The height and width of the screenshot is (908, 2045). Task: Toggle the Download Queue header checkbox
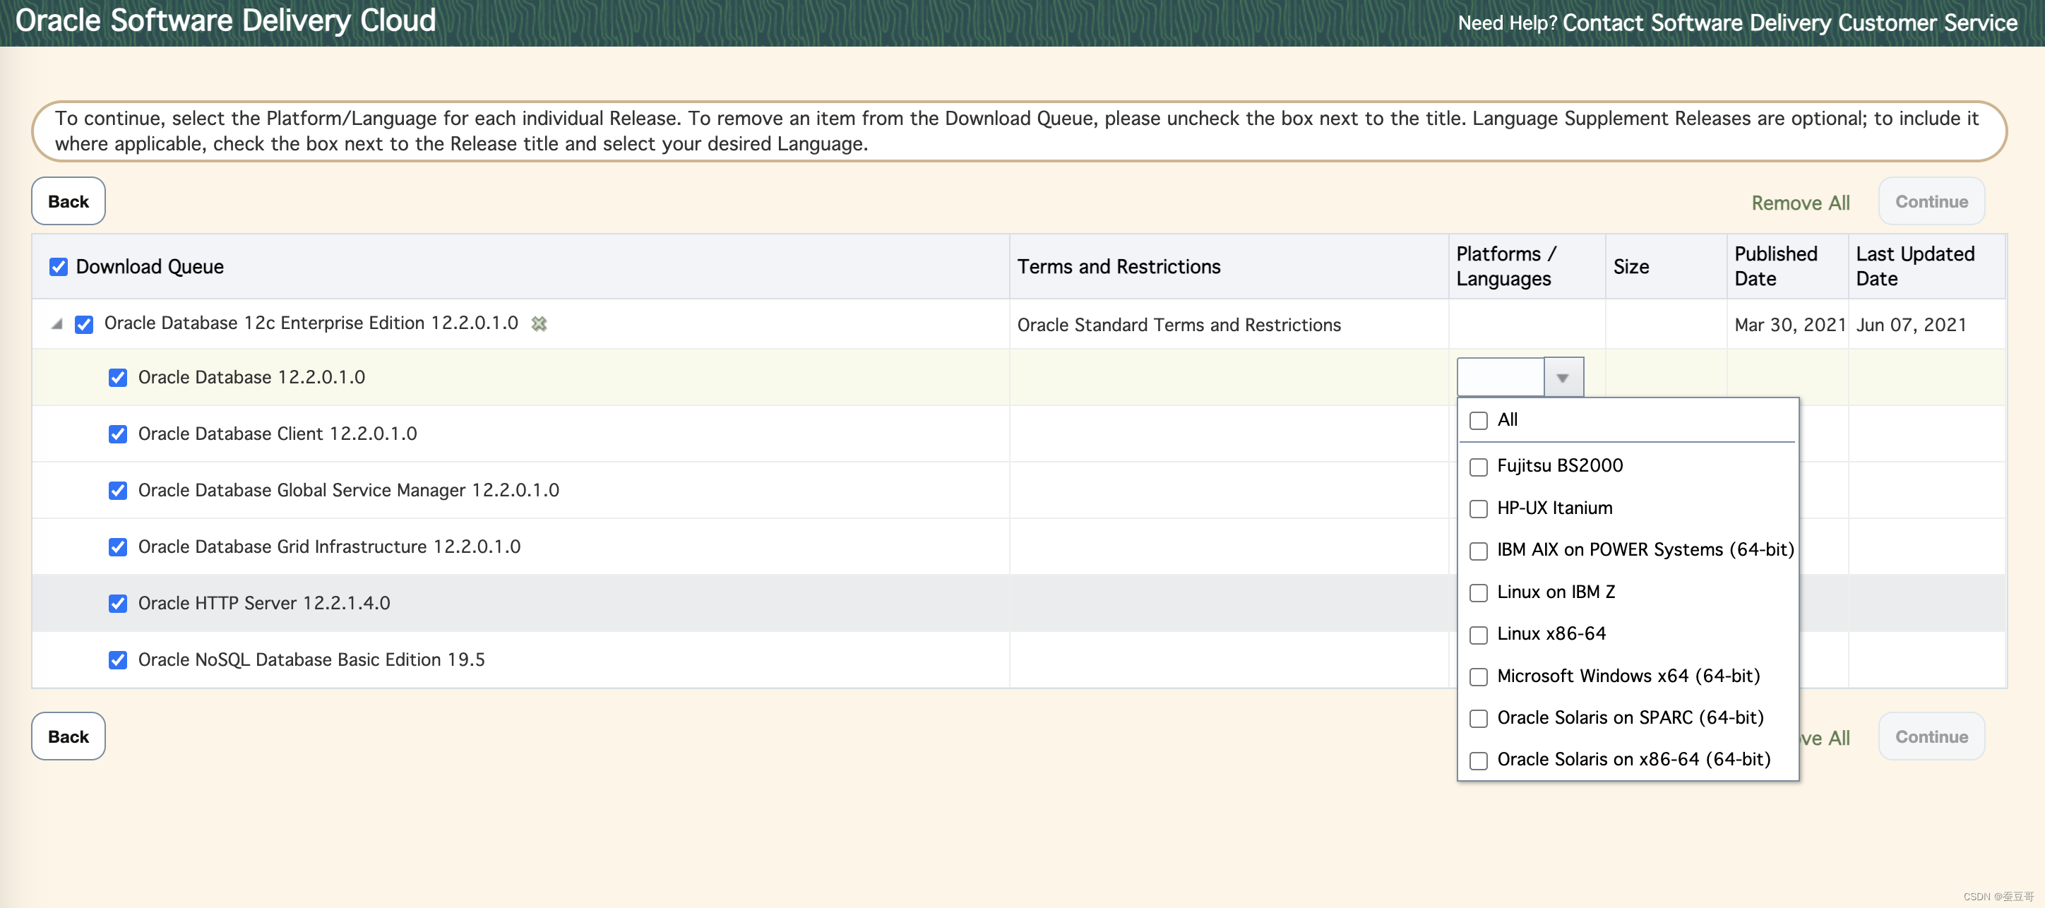pos(59,267)
